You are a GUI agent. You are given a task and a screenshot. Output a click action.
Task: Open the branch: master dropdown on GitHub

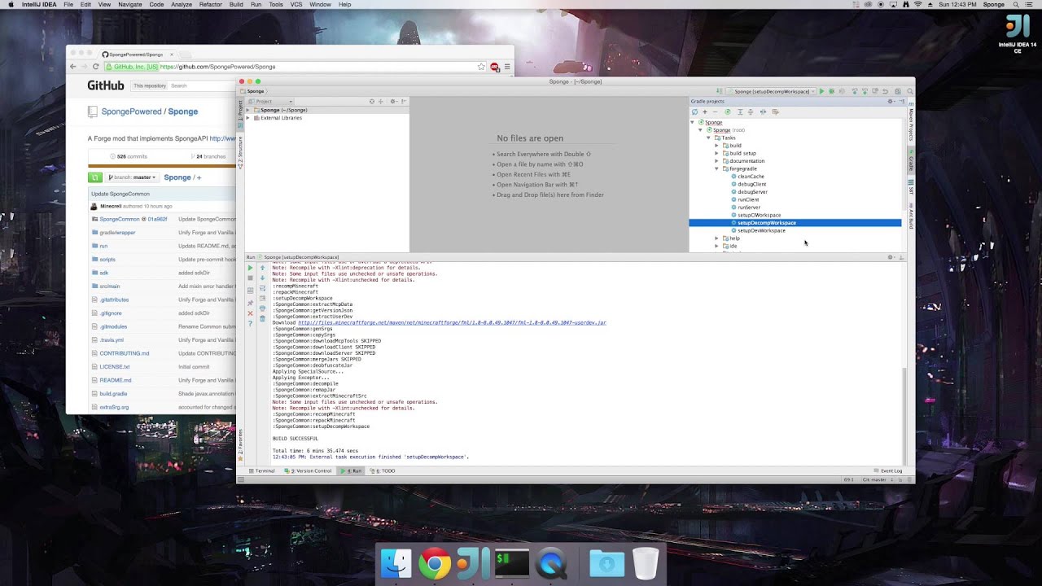pyautogui.click(x=132, y=177)
